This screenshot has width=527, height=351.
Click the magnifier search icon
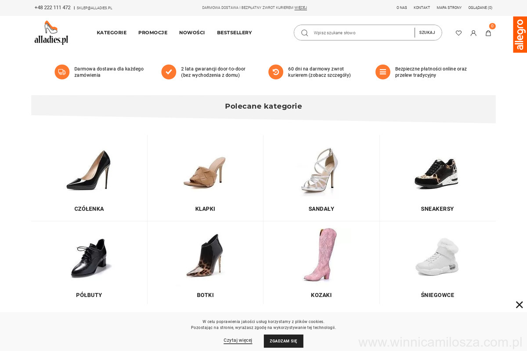click(304, 33)
